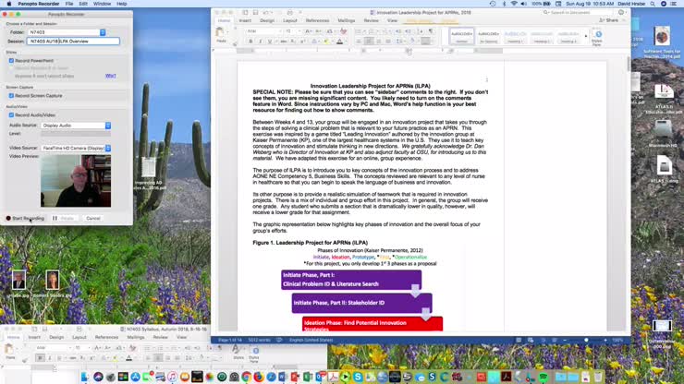Click the Why? link
684x384 pixels.
(110, 75)
